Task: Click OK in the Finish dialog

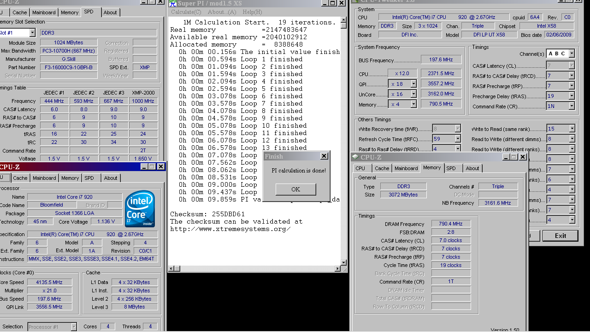Action: pos(295,189)
